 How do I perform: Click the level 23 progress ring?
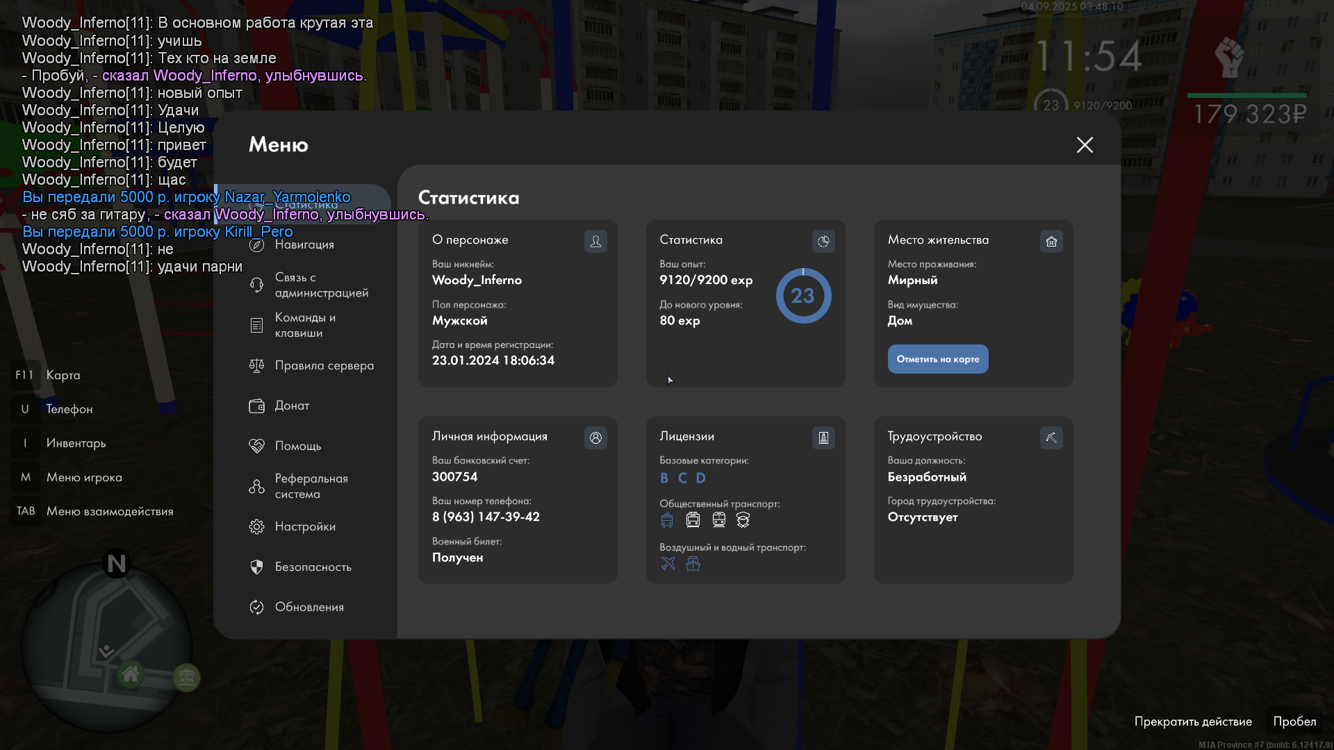(x=803, y=297)
